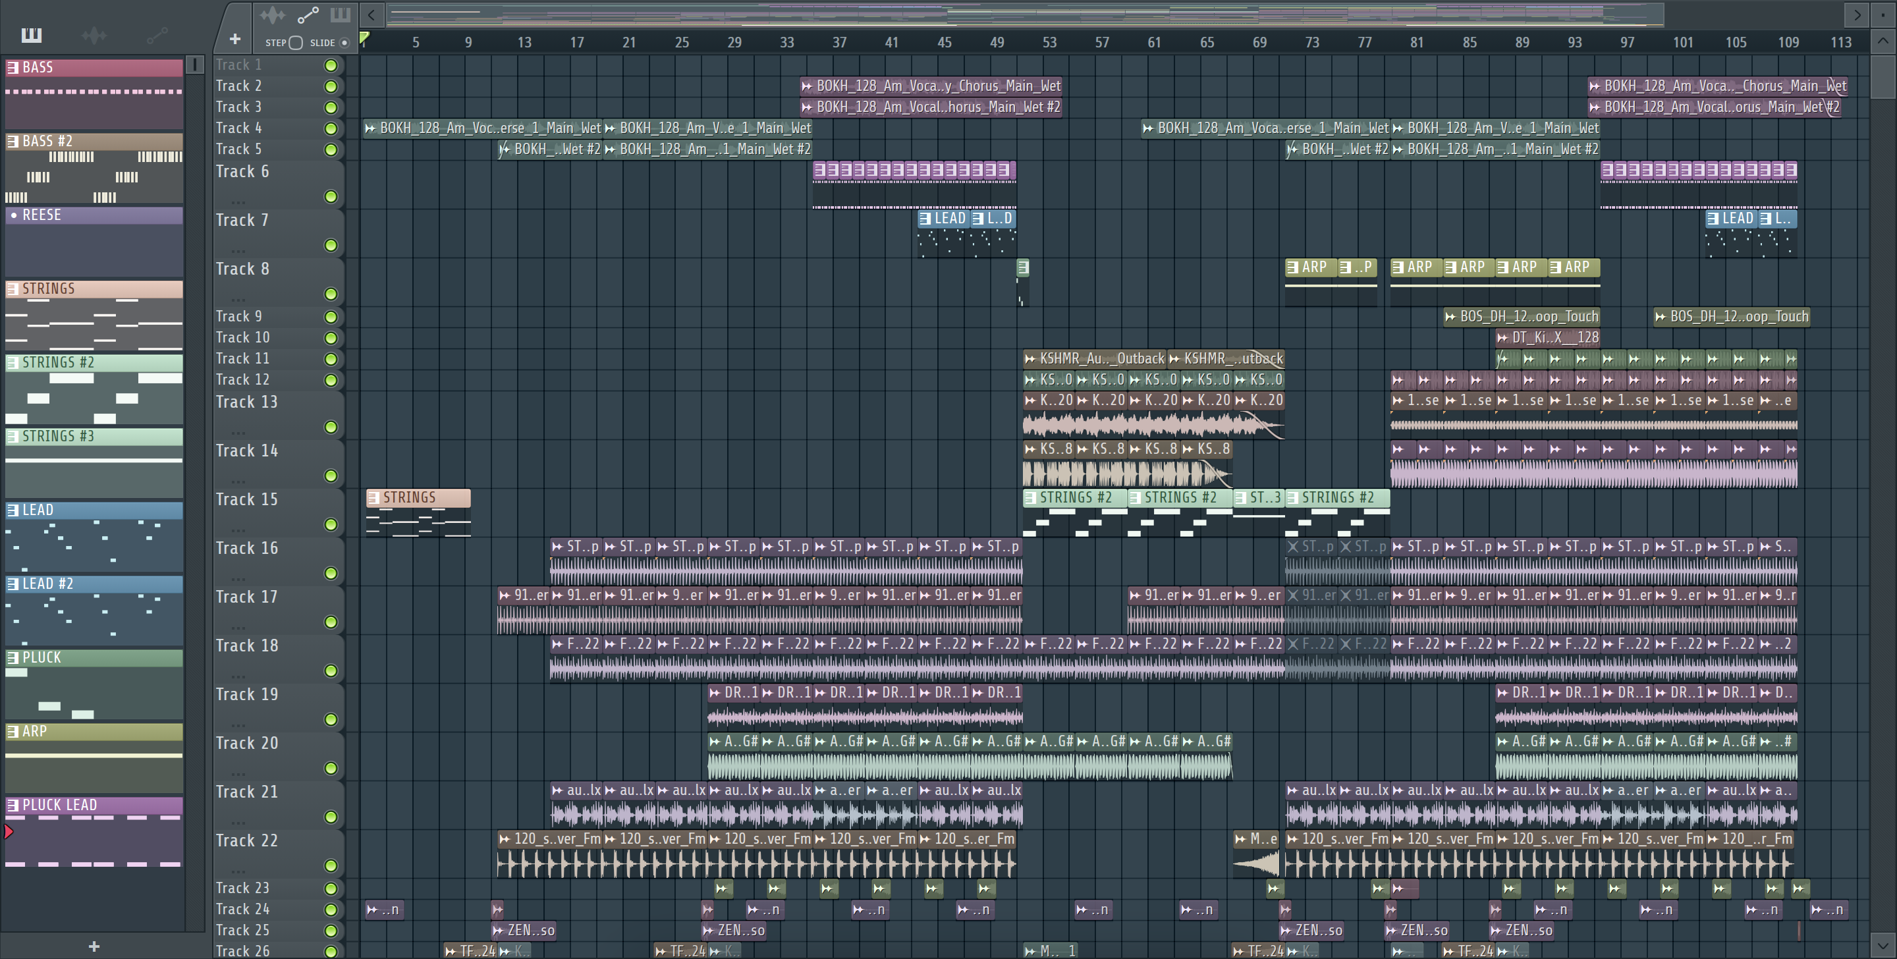The width and height of the screenshot is (1897, 959).
Task: Select the Track 24 label
Action: coord(242,910)
